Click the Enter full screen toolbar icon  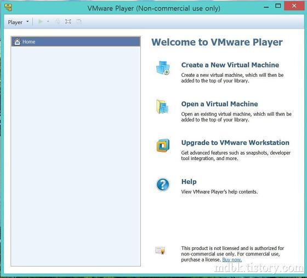coord(68,21)
